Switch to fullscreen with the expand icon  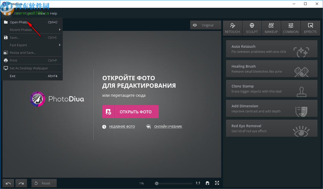[x=217, y=183]
